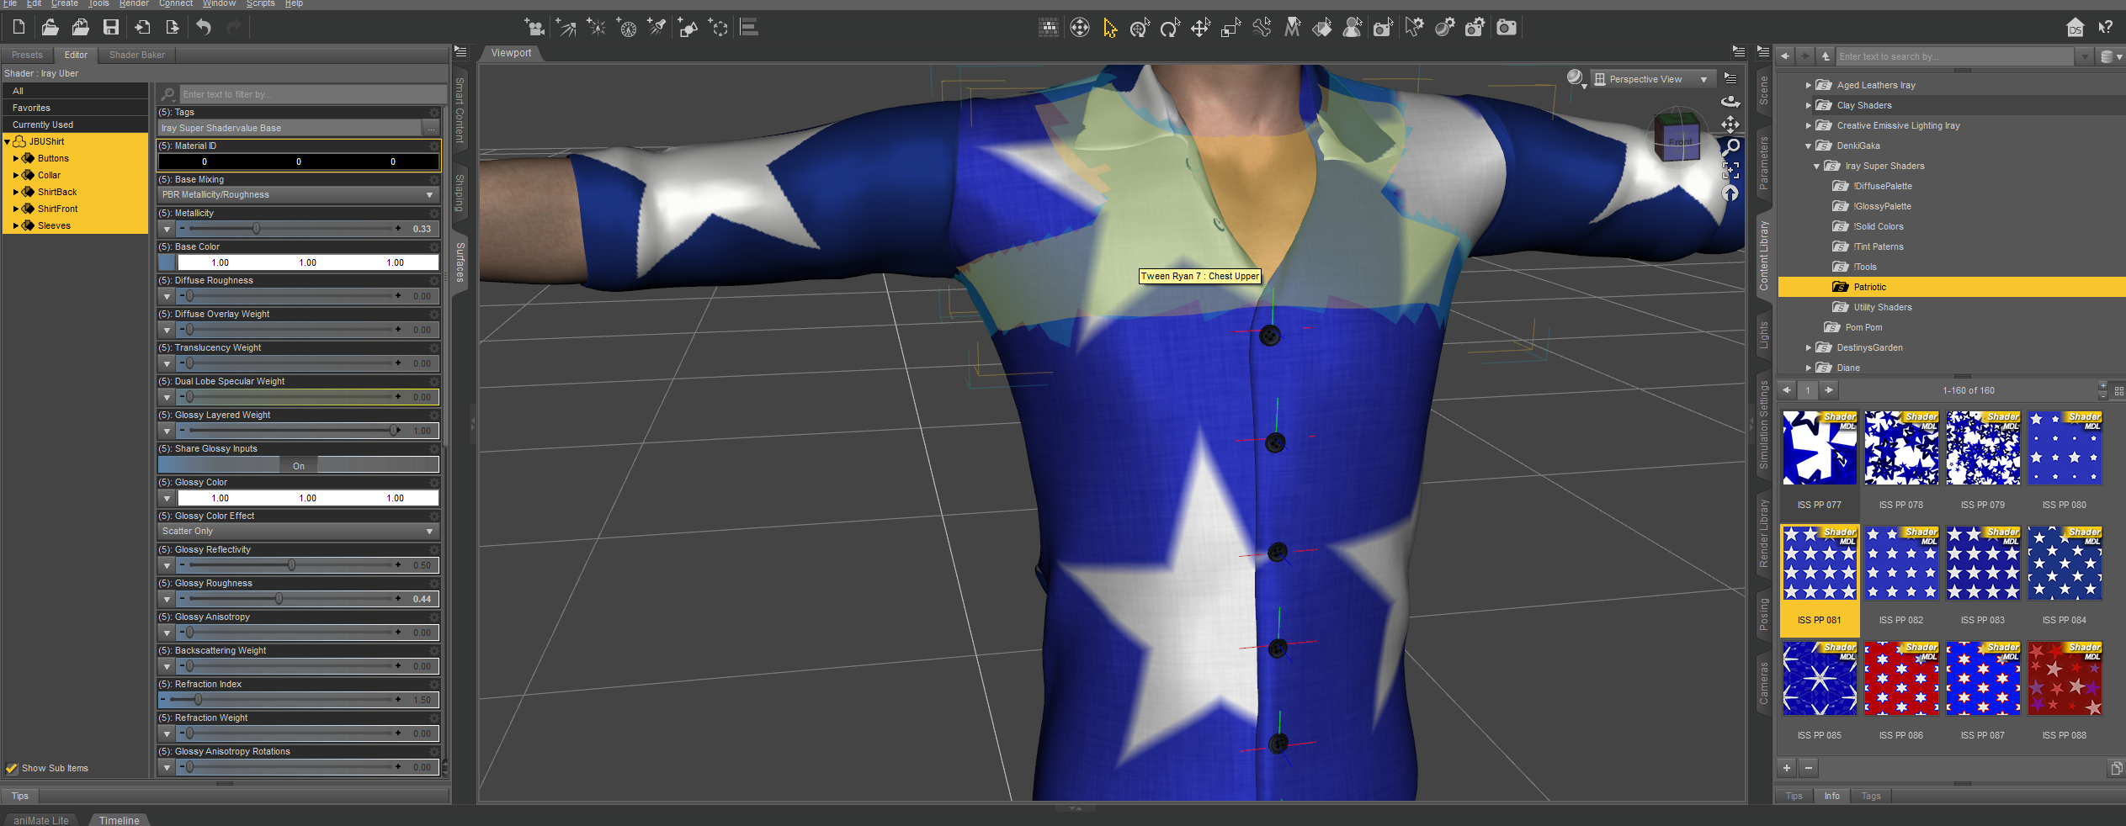Expand the Buttons surface item

coord(16,158)
